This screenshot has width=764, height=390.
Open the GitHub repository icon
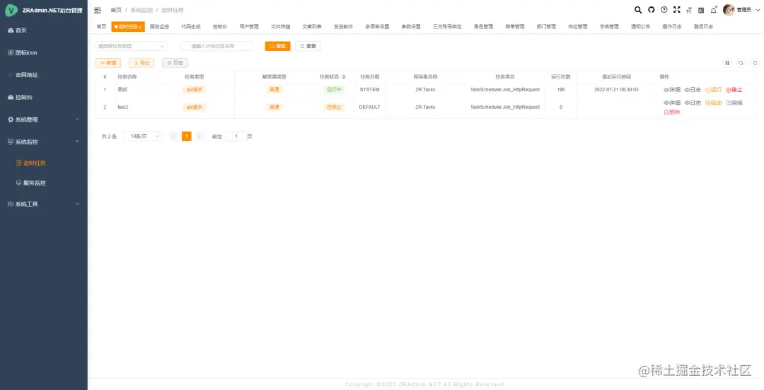652,10
